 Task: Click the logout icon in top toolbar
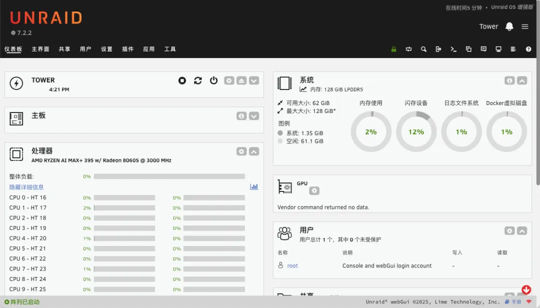[x=438, y=49]
